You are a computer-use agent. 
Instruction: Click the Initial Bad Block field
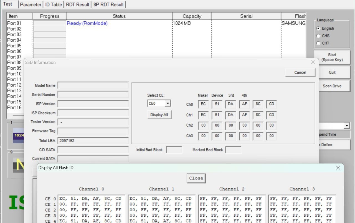click(174, 150)
